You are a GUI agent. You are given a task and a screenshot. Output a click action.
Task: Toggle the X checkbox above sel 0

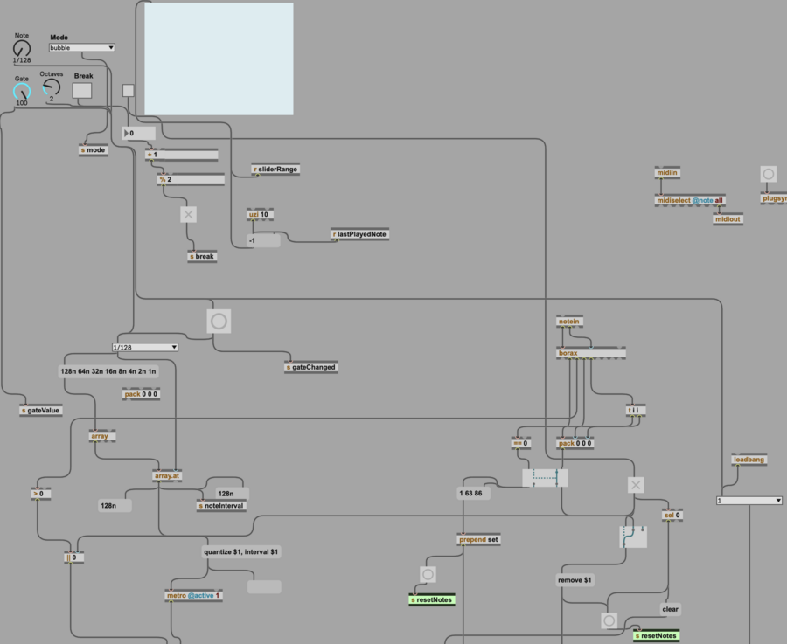[x=636, y=485]
